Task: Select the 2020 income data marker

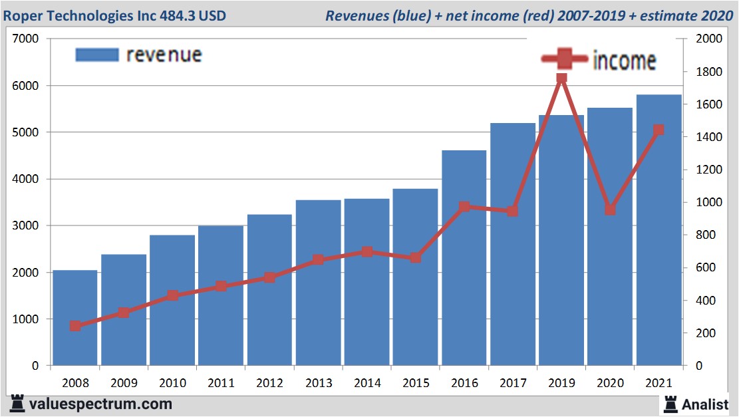Action: pyautogui.click(x=610, y=209)
